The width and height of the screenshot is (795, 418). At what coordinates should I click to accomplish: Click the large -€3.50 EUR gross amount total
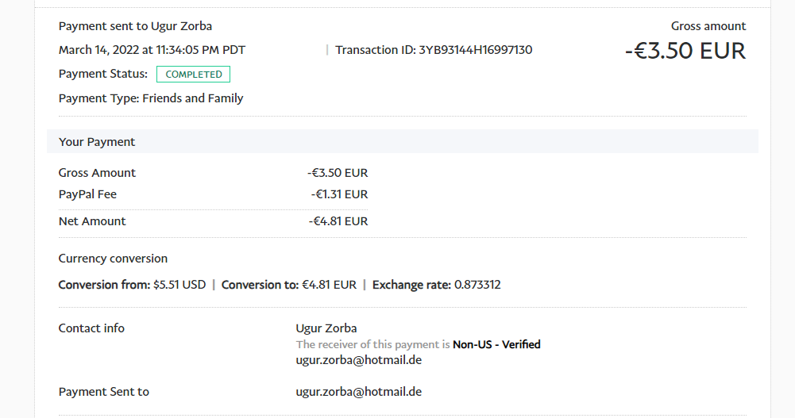685,51
